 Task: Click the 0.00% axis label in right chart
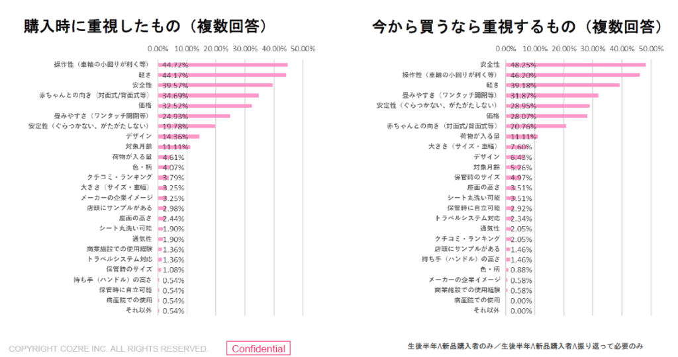point(506,49)
